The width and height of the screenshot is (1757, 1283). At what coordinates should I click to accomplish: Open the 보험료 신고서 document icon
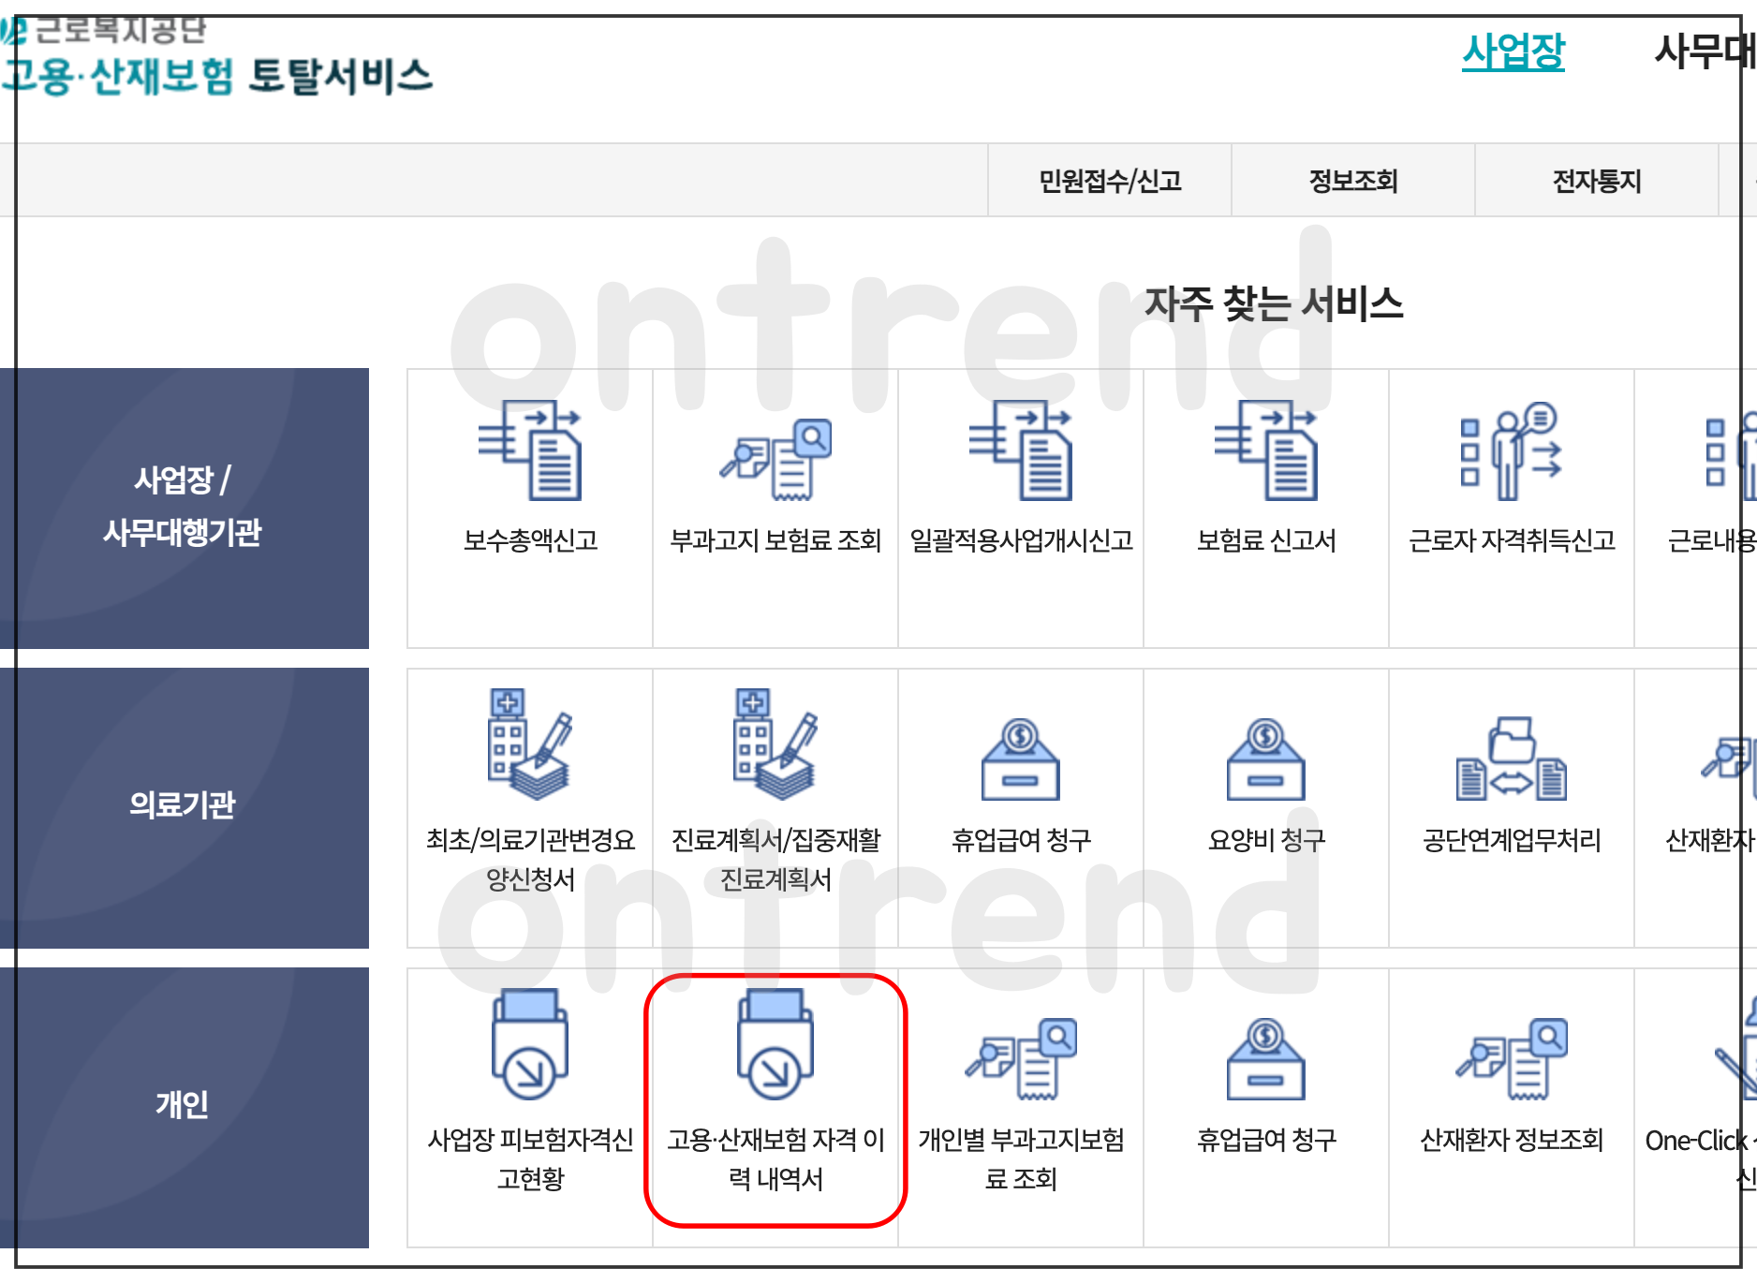[1266, 450]
